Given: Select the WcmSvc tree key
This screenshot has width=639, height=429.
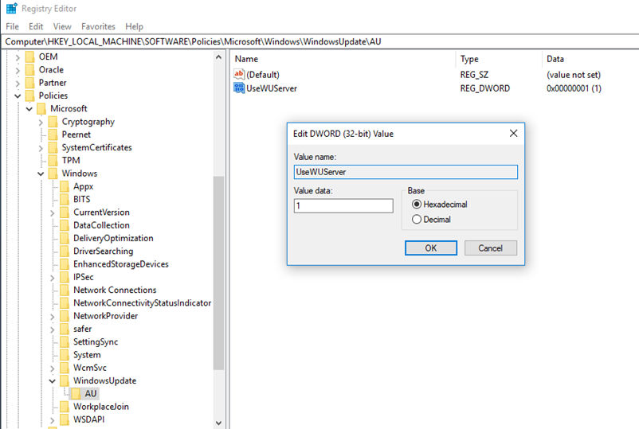Looking at the screenshot, I should 90,368.
